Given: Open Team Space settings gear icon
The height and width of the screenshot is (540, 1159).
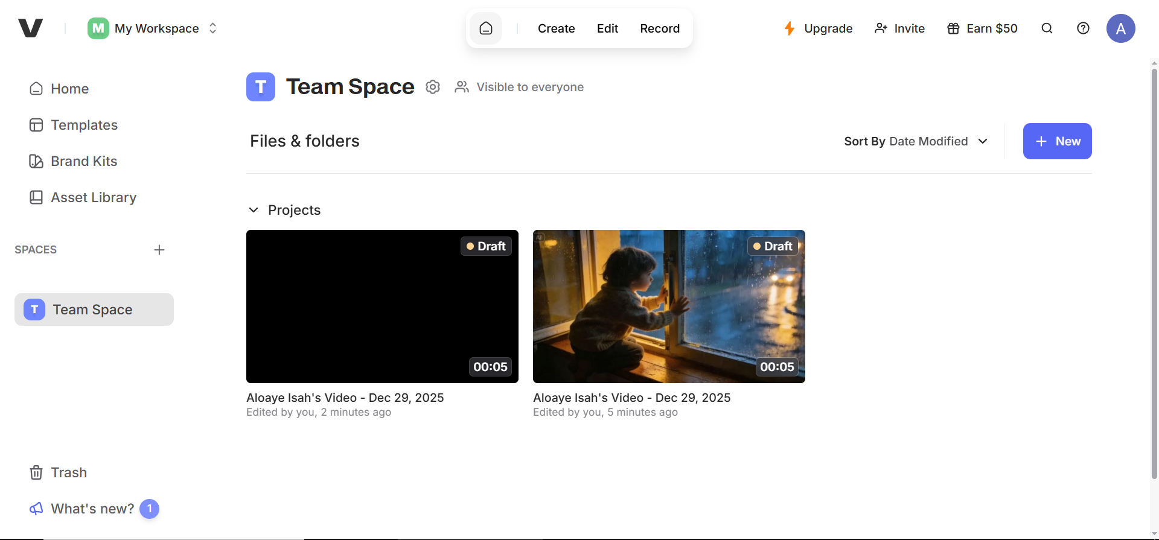Looking at the screenshot, I should click(x=433, y=87).
